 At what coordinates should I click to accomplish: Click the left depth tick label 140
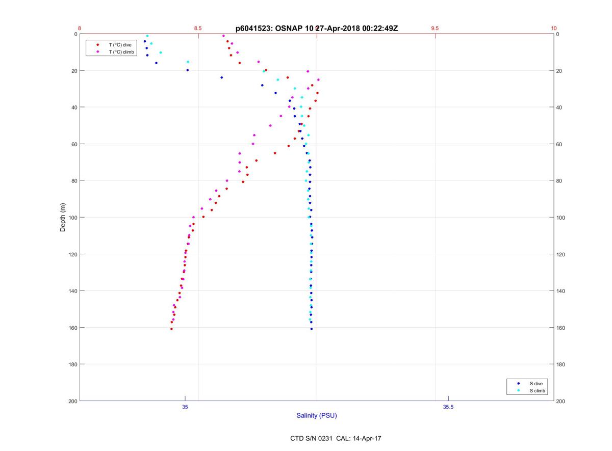(x=72, y=291)
